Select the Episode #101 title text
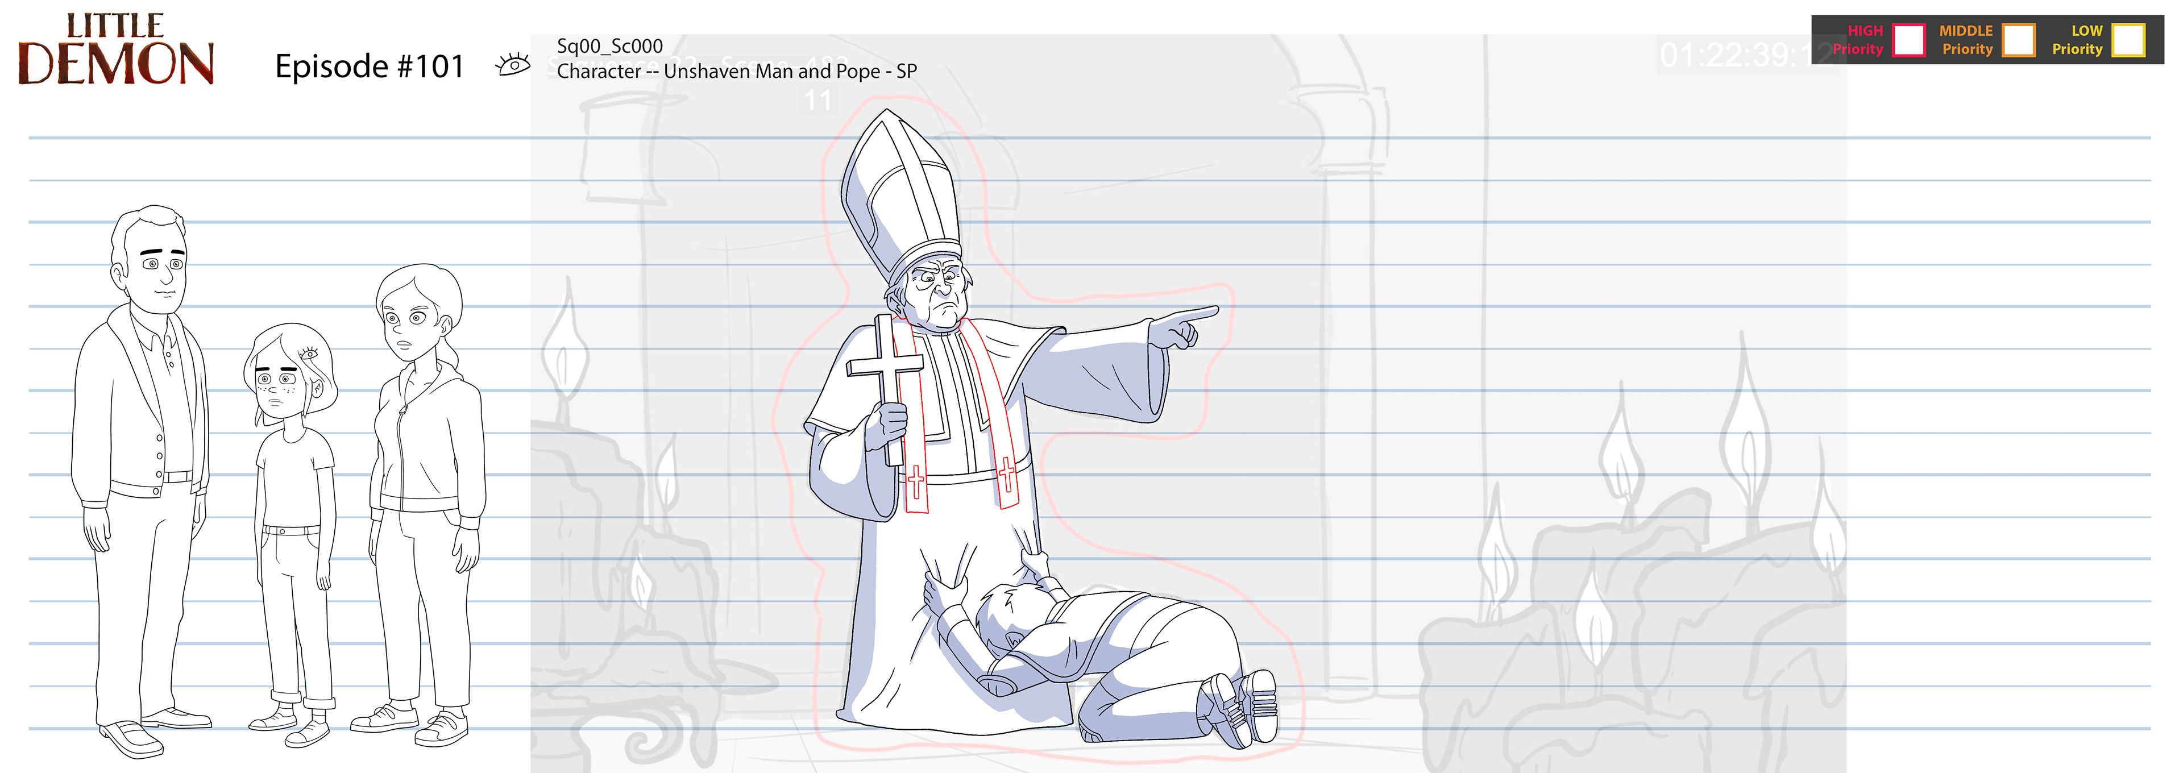Viewport: 2183px width, 773px height. [370, 66]
